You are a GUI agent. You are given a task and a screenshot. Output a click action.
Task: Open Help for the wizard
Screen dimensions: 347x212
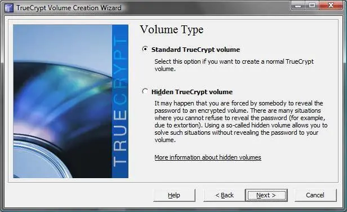(174, 195)
